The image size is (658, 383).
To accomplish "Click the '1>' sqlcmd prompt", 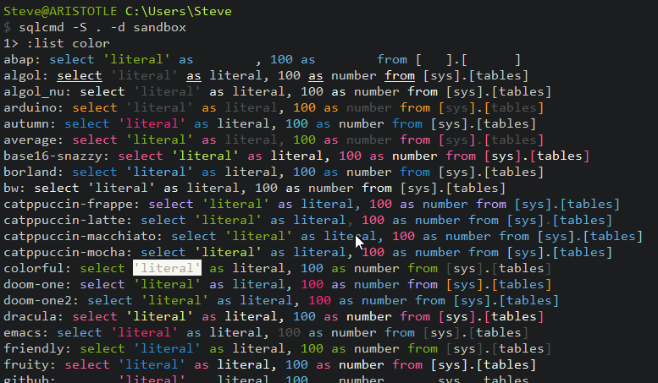I will tap(11, 43).
